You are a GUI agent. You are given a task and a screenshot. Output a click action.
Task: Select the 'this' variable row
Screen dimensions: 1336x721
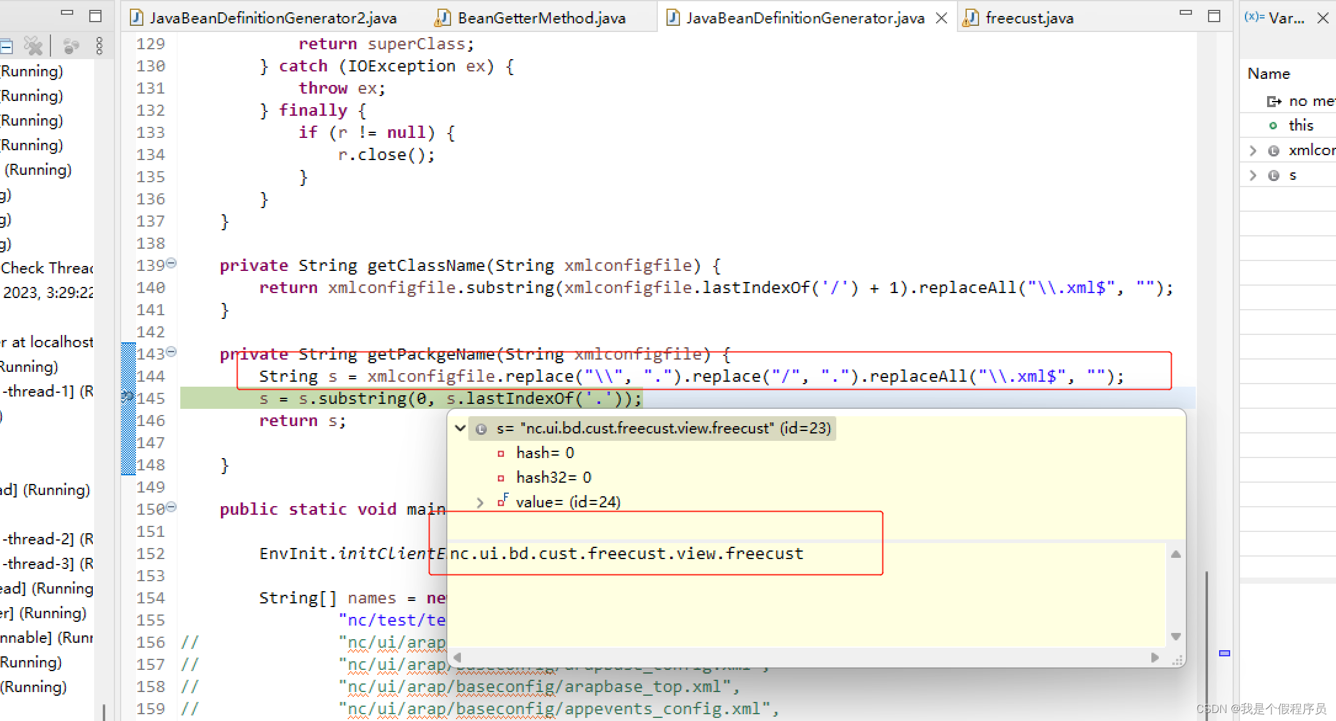(x=1300, y=126)
